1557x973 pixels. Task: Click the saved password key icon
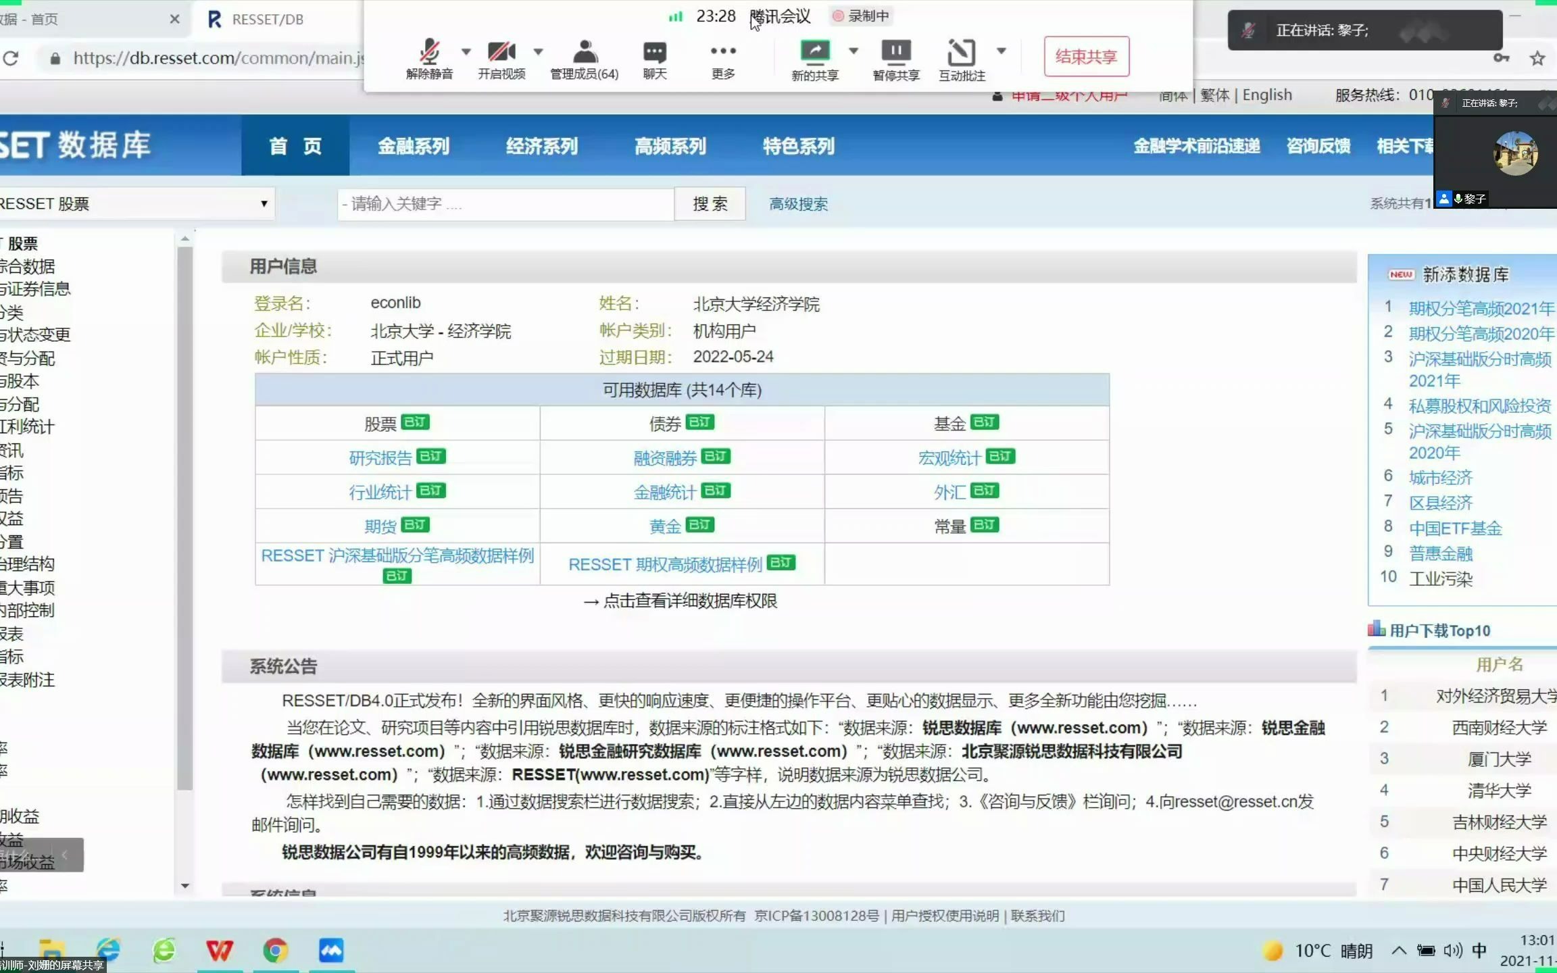point(1501,58)
